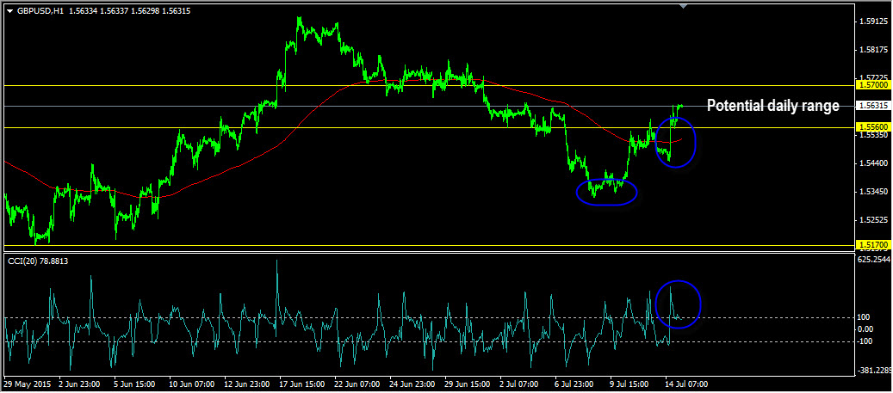Viewport: 893px width, 393px height.
Task: Click the current price tag 1.56315
Action: coord(872,106)
